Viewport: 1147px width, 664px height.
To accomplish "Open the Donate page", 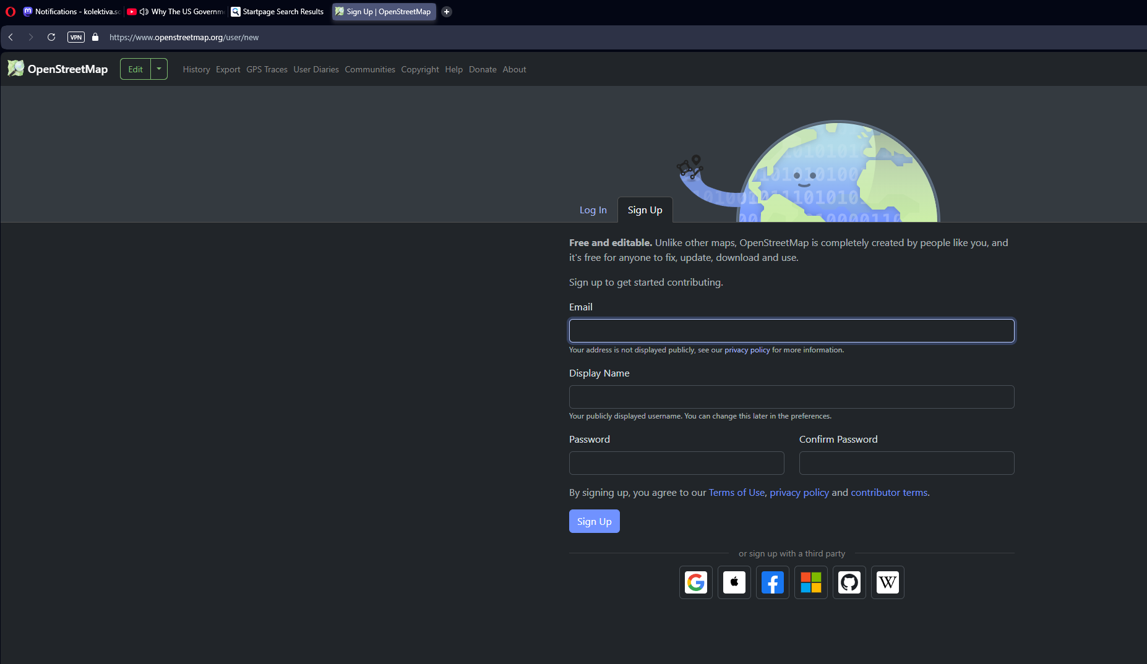I will click(x=483, y=69).
